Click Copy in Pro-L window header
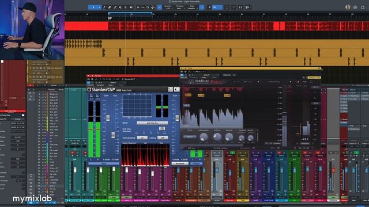 click(x=204, y=78)
